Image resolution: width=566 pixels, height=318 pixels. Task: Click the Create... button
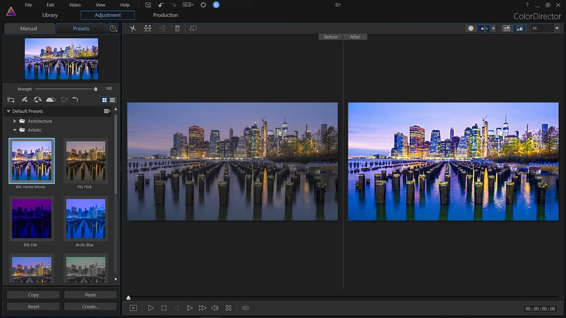pyautogui.click(x=90, y=307)
